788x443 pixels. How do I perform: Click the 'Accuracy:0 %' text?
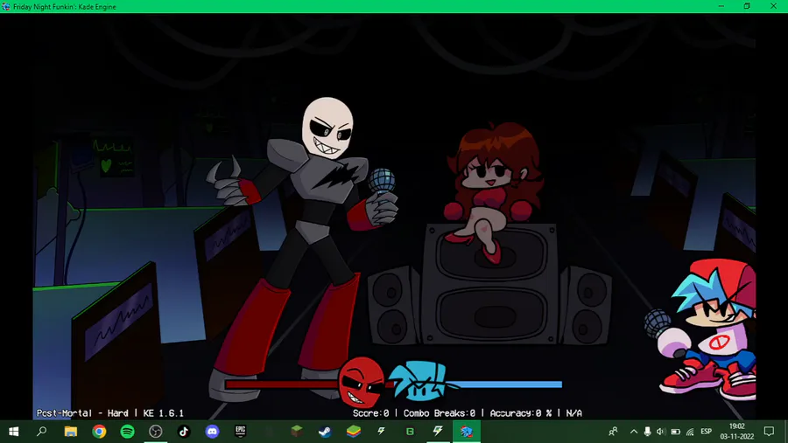[521, 413]
